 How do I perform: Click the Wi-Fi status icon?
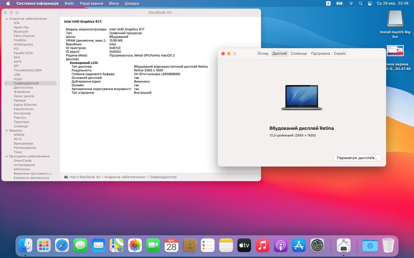coord(351,3)
